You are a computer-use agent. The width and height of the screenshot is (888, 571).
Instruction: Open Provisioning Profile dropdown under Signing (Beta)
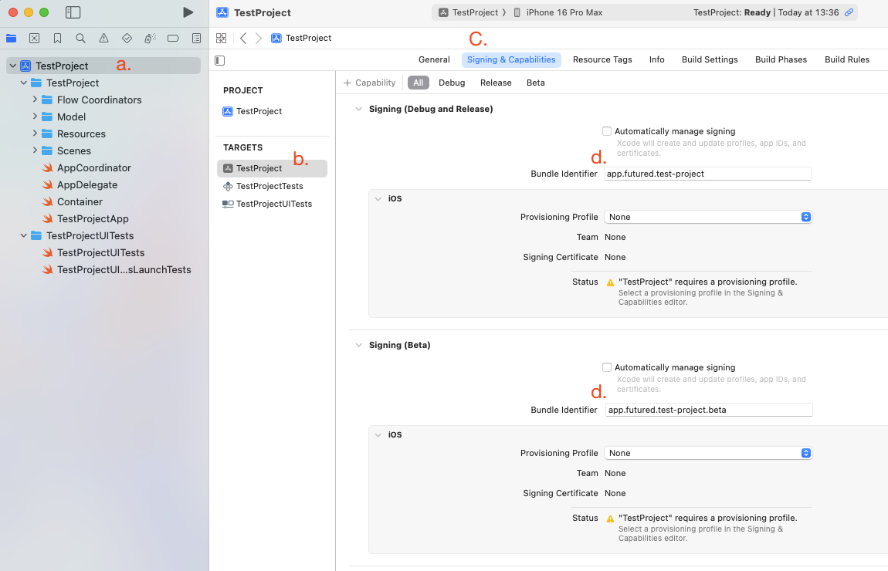coord(707,453)
